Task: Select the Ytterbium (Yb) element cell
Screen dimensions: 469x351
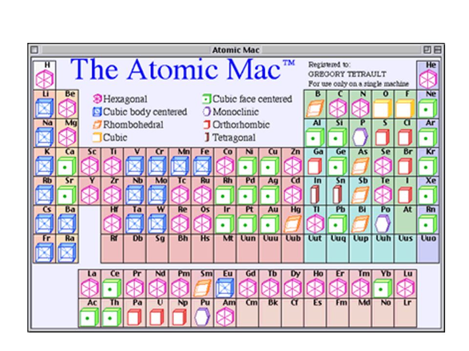Action: 383,284
